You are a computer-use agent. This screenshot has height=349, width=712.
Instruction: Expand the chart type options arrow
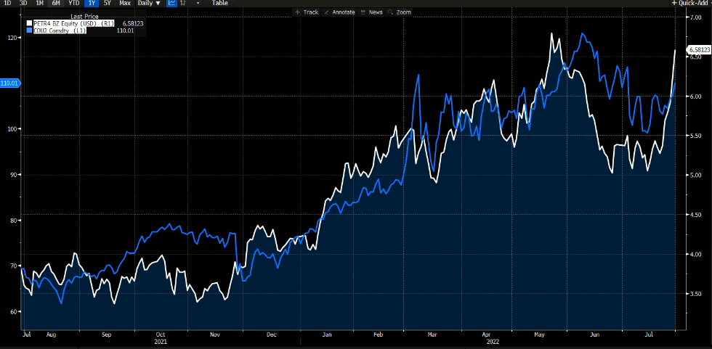[198, 3]
